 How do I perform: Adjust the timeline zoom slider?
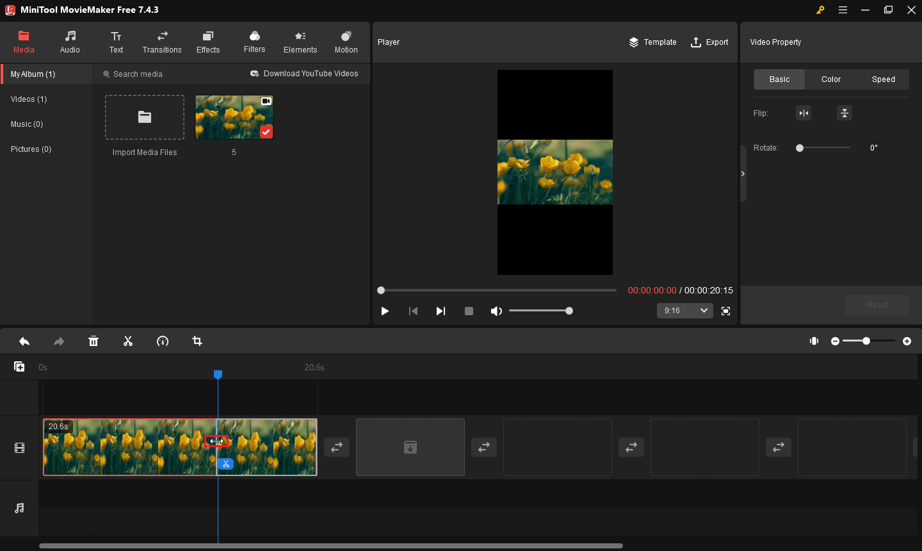click(869, 341)
